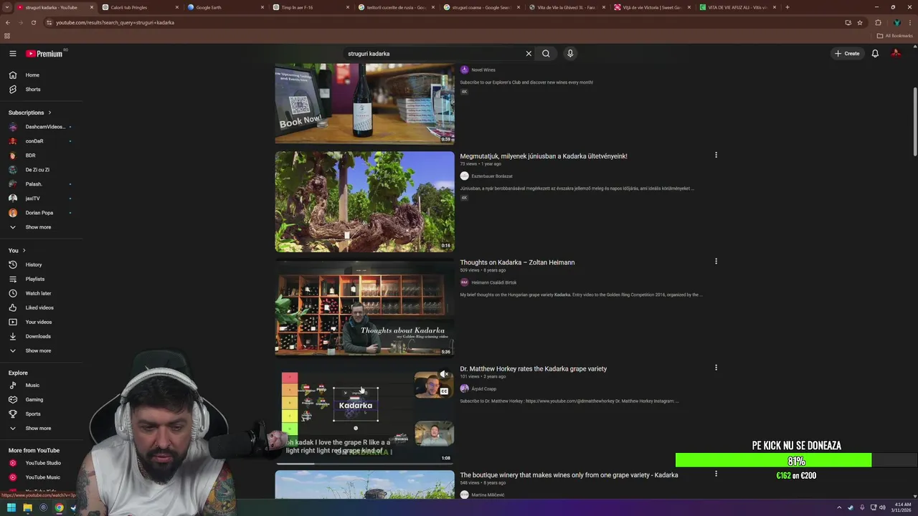
Task: Open Chrome from the taskbar
Action: (59, 507)
